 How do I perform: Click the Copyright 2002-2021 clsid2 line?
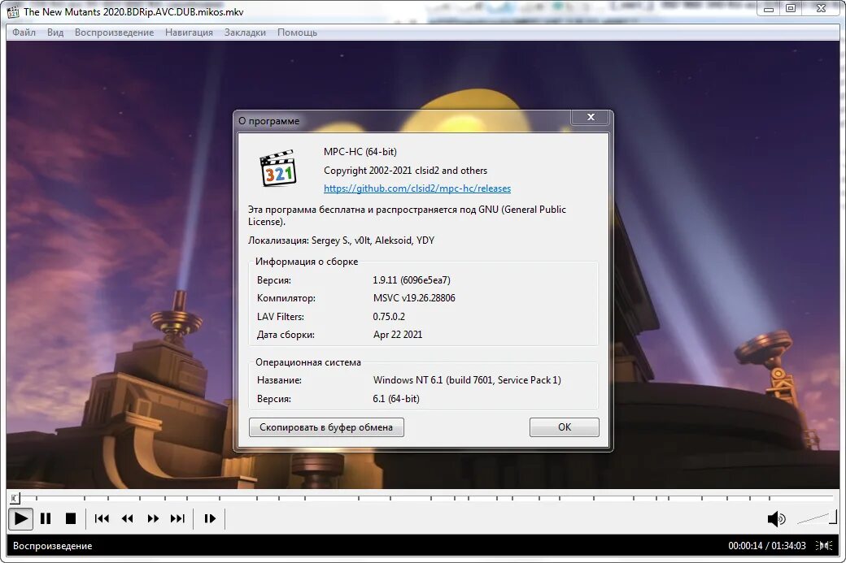tap(405, 171)
